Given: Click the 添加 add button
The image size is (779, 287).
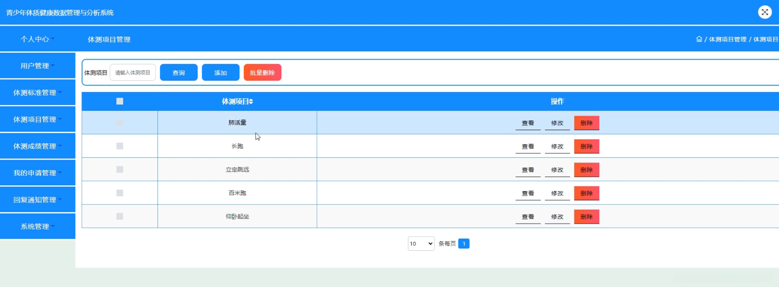Looking at the screenshot, I should 220,73.
